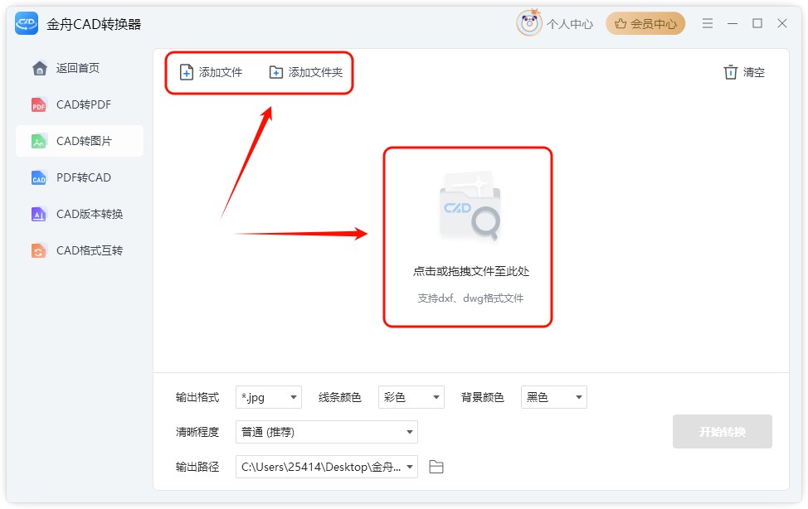Click the CAD格式互转 swap icon
Viewport: 808px width, 509px height.
39,251
